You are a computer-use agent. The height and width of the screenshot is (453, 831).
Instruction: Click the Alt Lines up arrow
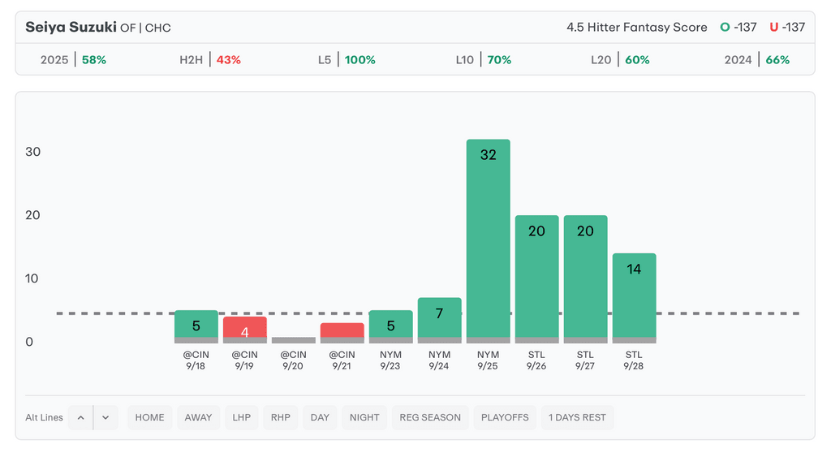tap(80, 417)
